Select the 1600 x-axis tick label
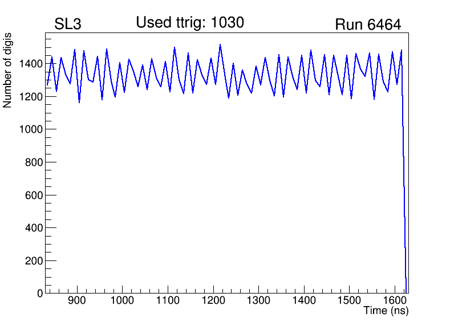454x326 pixels. tap(395, 300)
